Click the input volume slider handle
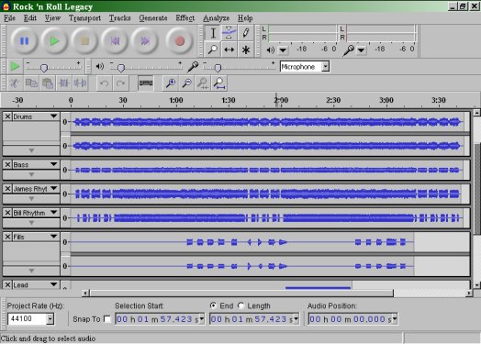The image size is (481, 344). [218, 68]
